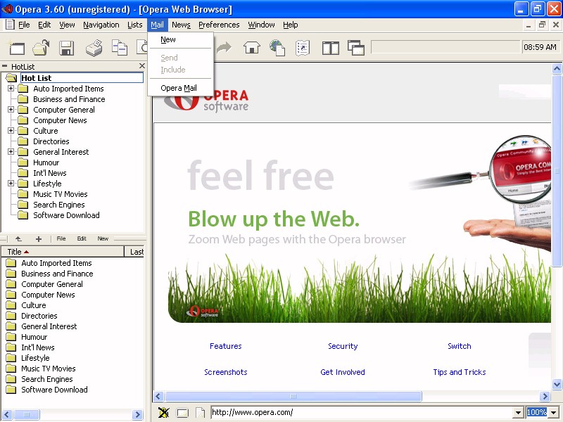Image resolution: width=563 pixels, height=422 pixels.
Task: Click the page icon left of URL field
Action: tap(201, 413)
